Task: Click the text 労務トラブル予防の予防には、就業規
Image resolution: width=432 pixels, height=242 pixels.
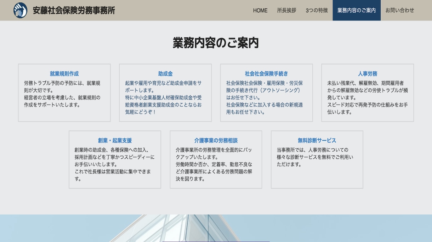Action: click(62, 83)
